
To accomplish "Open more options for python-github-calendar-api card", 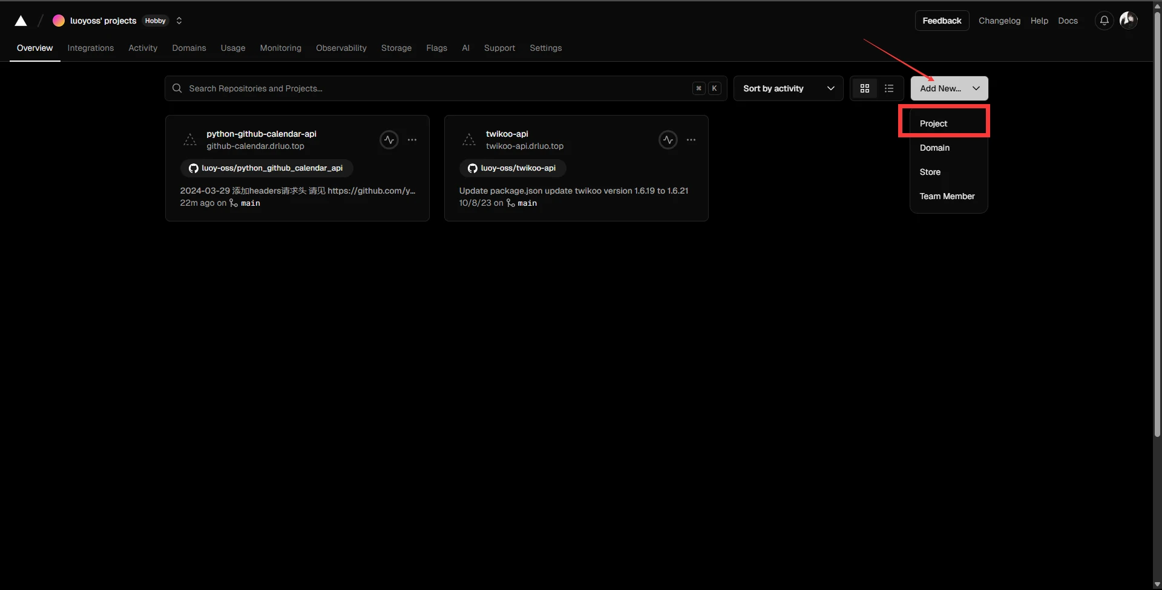I will [x=412, y=140].
